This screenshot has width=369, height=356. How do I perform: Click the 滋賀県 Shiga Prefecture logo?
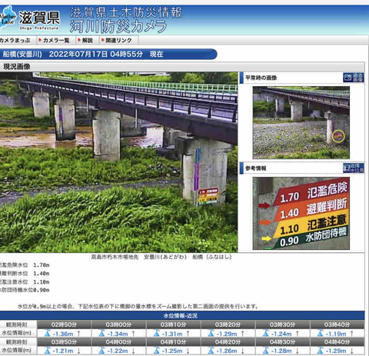pos(30,18)
